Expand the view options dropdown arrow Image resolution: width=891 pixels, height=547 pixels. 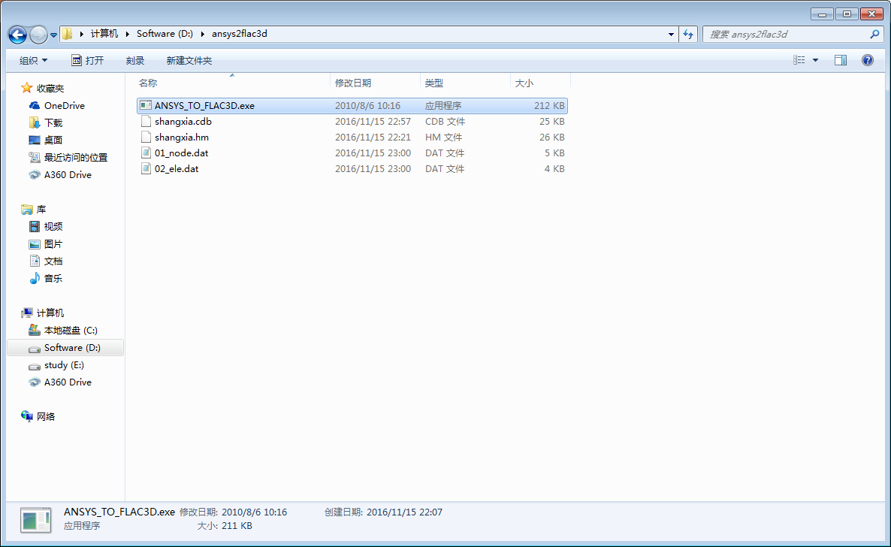coord(816,60)
